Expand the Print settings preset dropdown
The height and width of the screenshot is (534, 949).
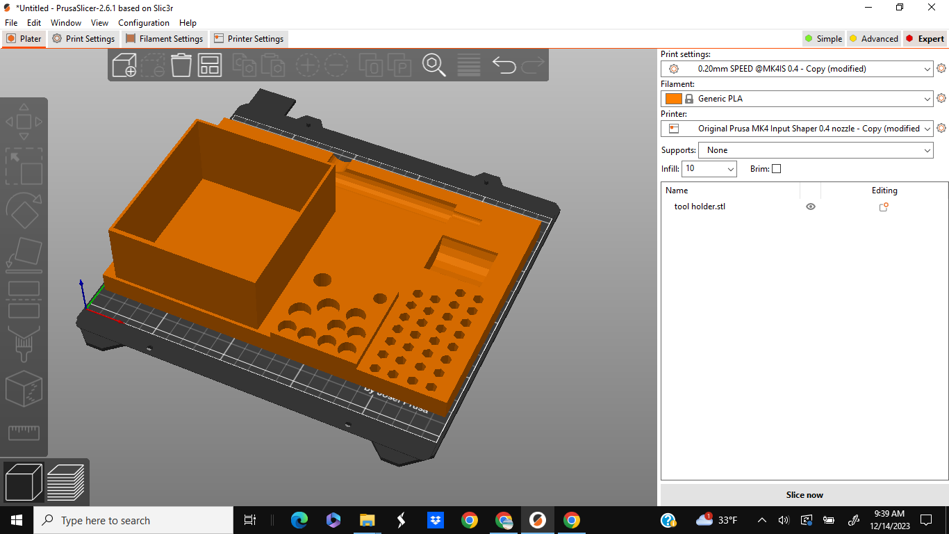(x=927, y=69)
